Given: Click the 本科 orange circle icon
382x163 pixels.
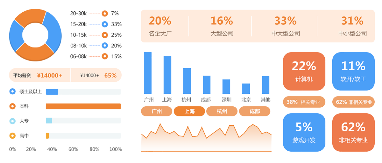Looking at the screenshot, I should (x=13, y=106).
